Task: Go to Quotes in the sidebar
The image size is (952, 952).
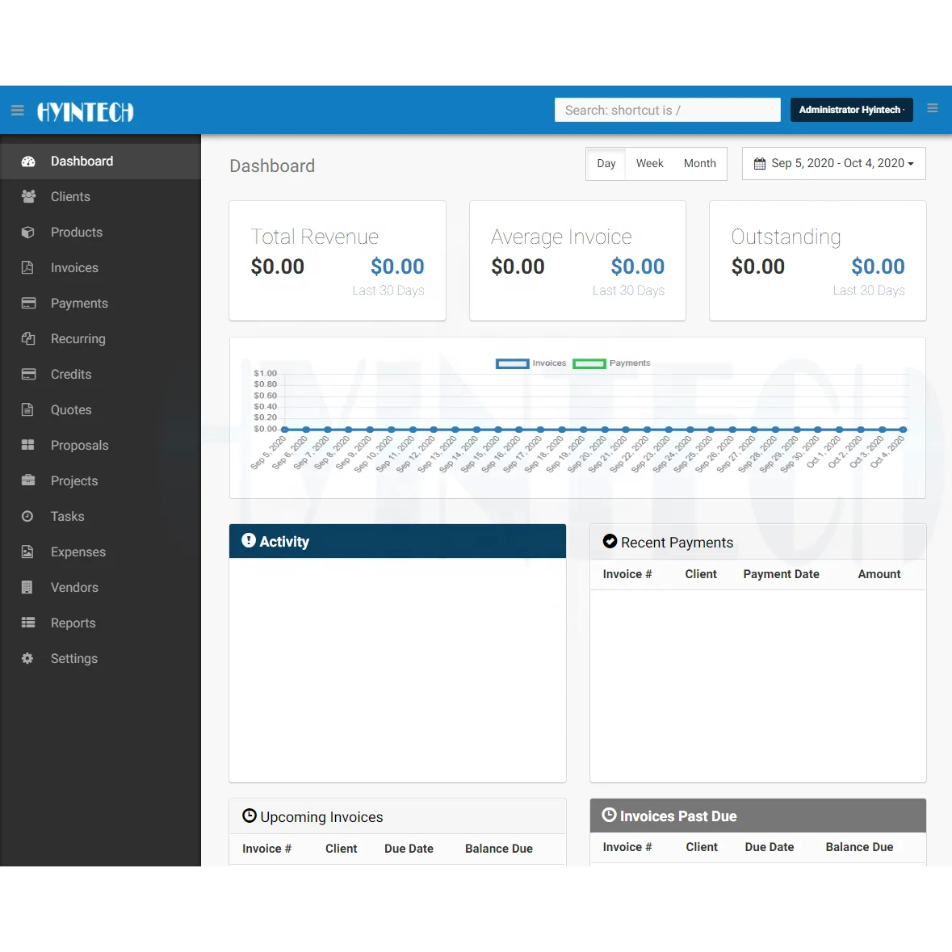Action: coord(100,410)
